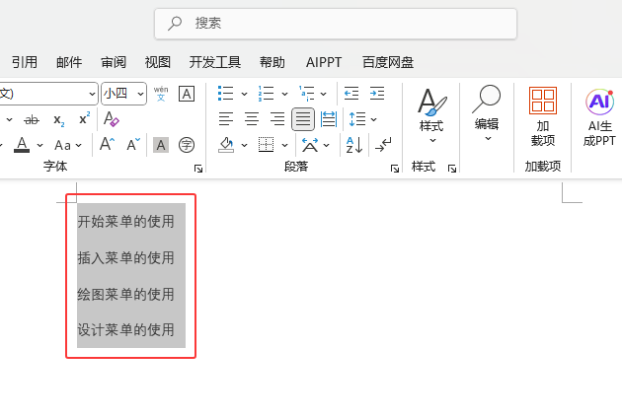622x418 pixels.
Task: Click the character border icon
Action: click(187, 94)
